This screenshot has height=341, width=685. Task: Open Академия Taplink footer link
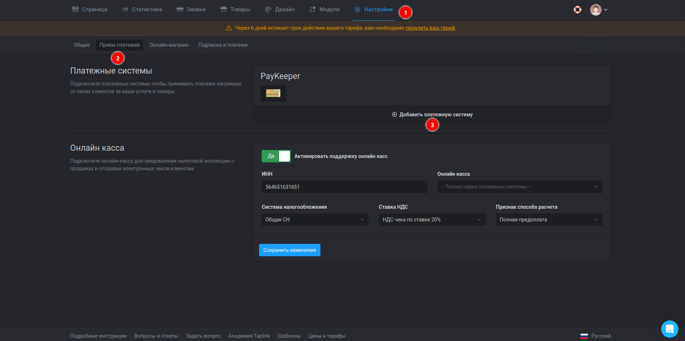249,336
